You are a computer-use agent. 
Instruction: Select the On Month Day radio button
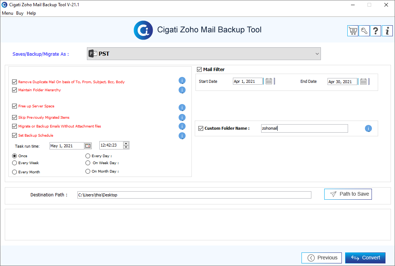[88, 171]
